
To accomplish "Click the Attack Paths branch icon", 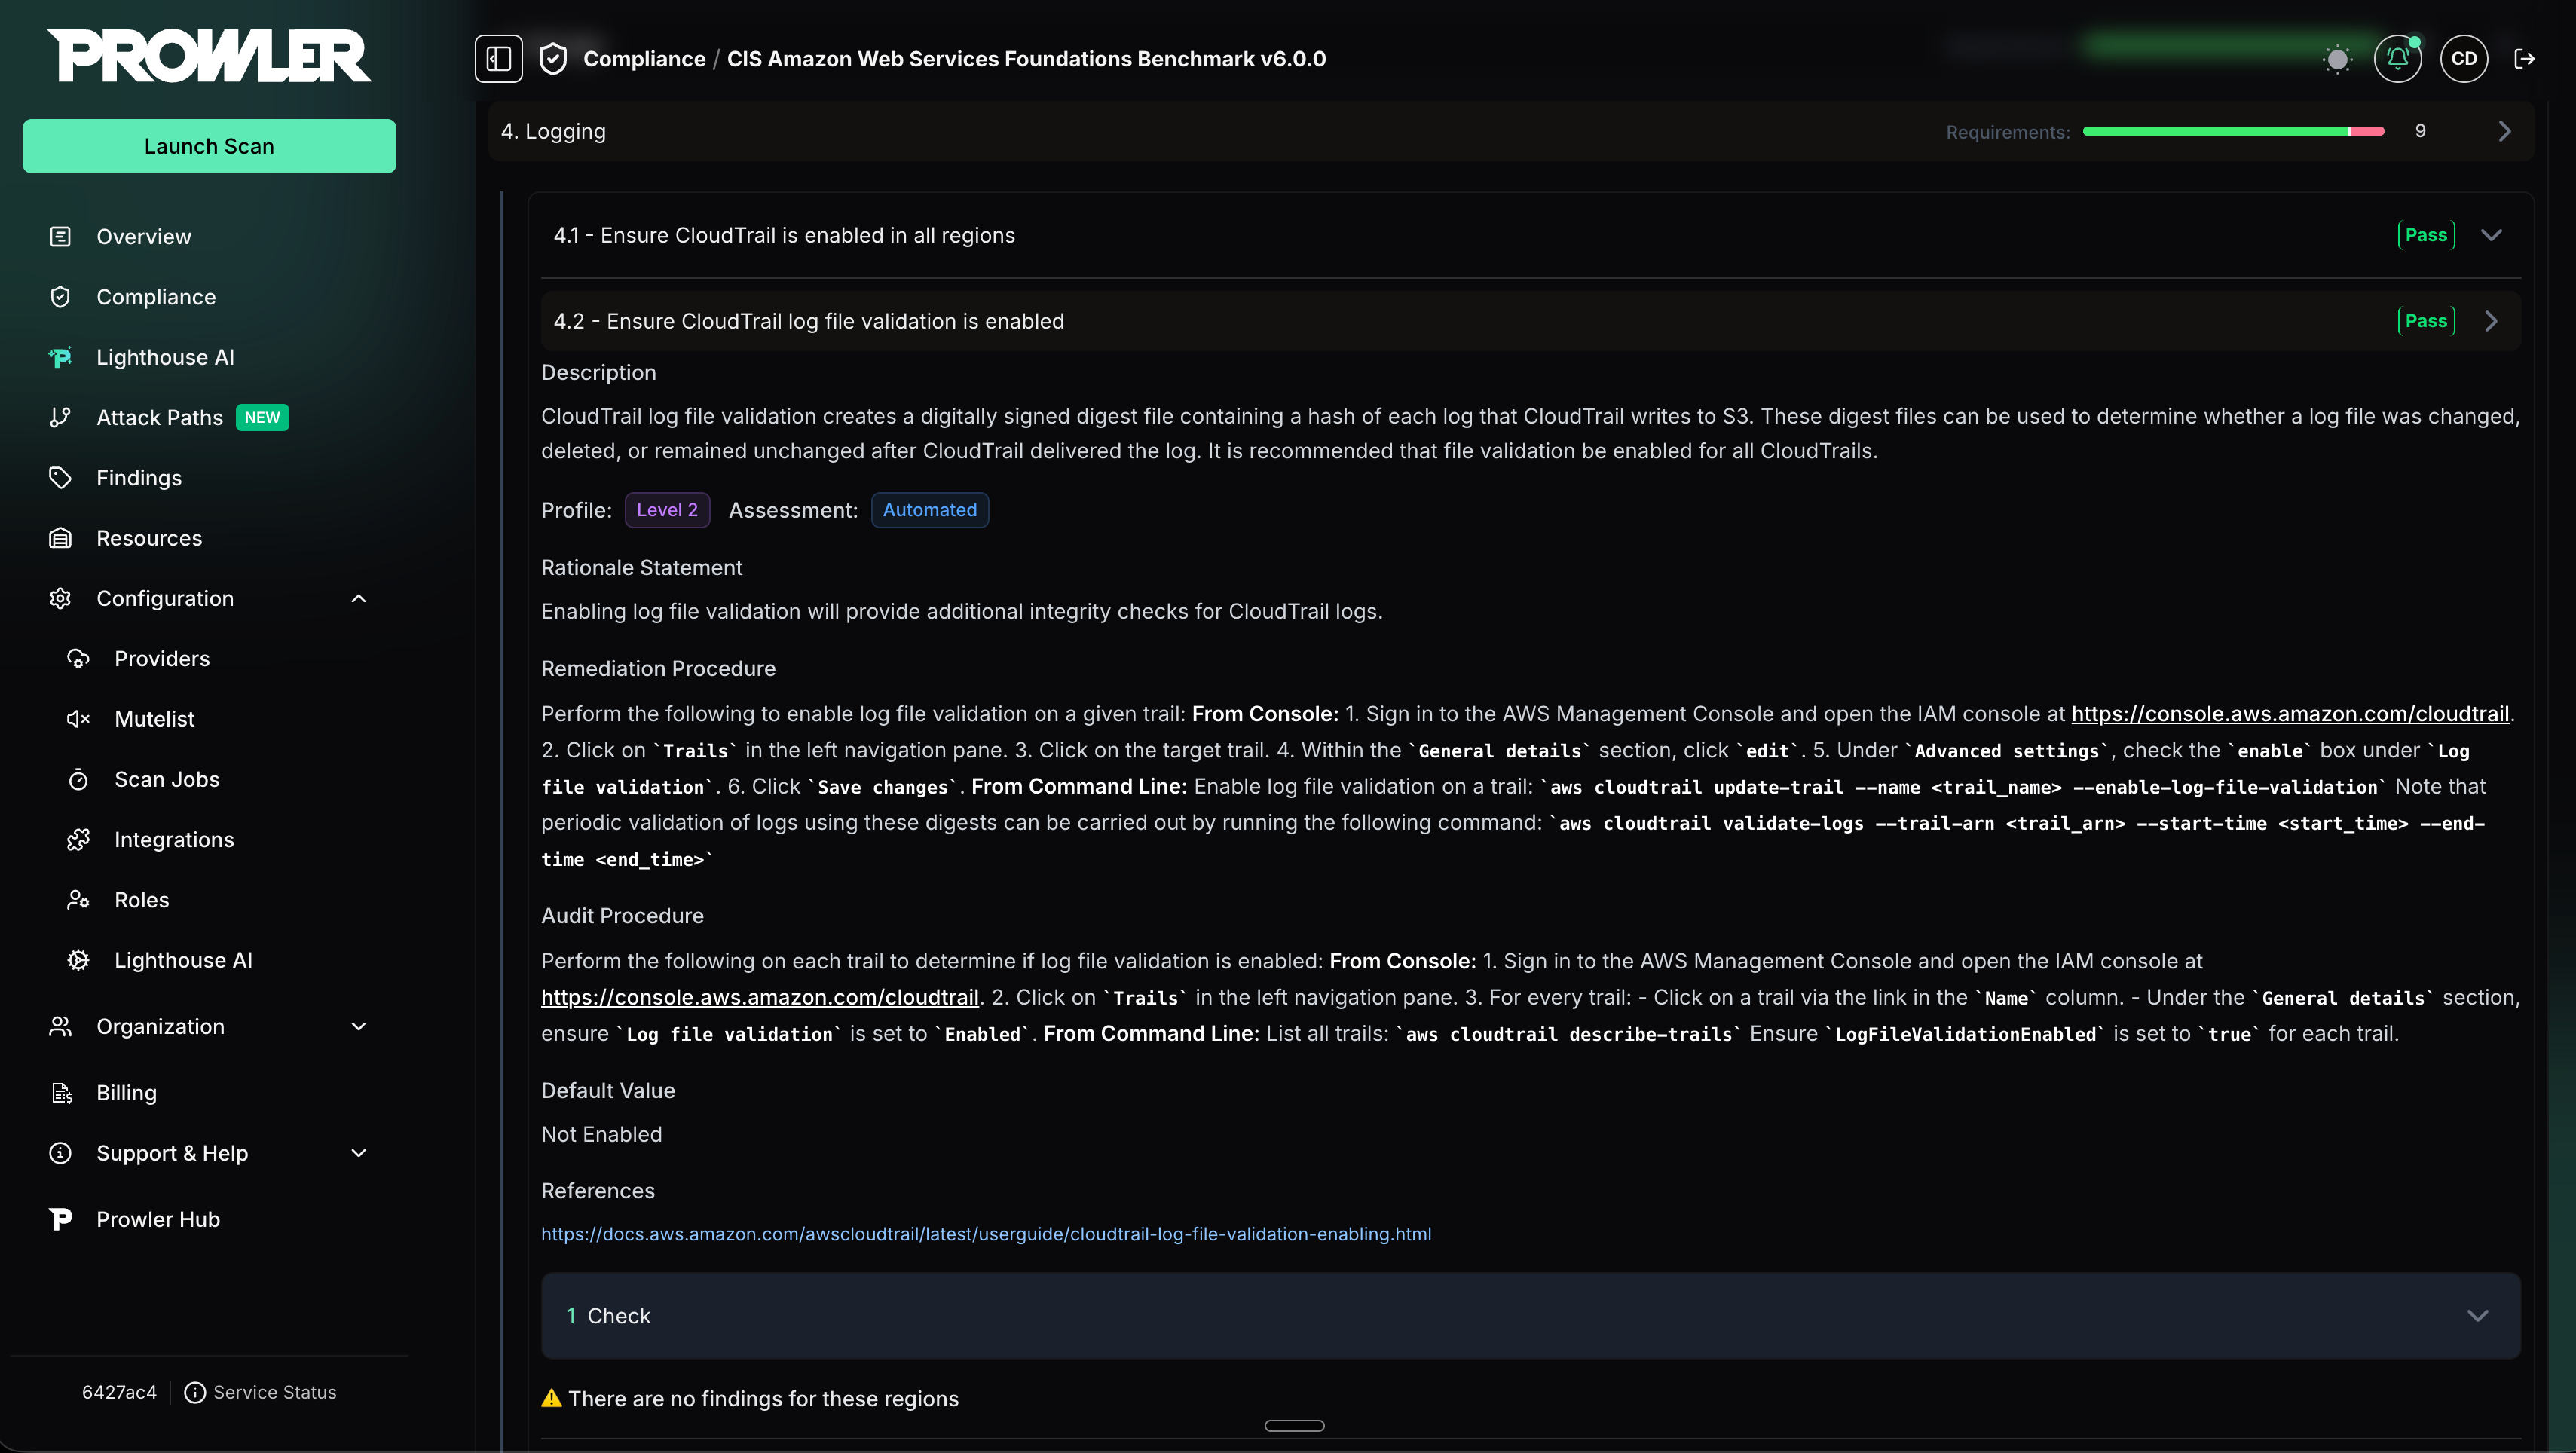I will click(x=60, y=418).
